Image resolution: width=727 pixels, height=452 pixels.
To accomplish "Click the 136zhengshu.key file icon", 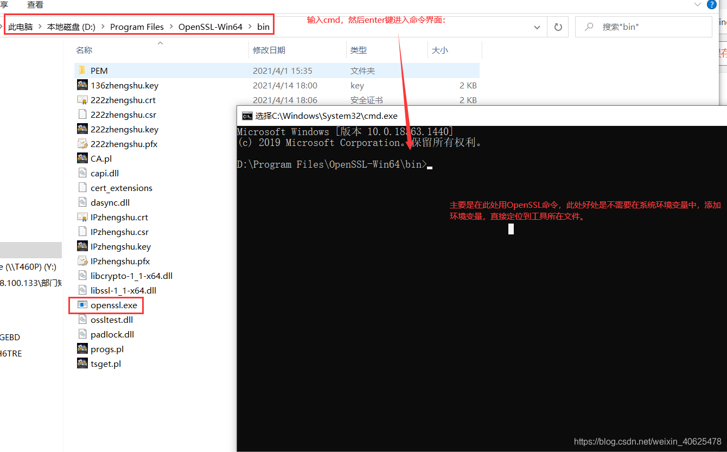I will [x=82, y=85].
